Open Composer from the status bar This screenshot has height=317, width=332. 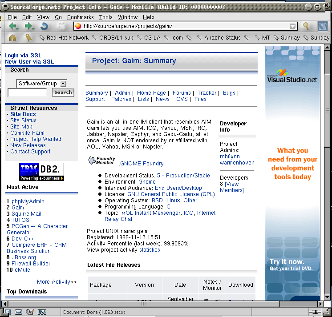[x=30, y=312]
